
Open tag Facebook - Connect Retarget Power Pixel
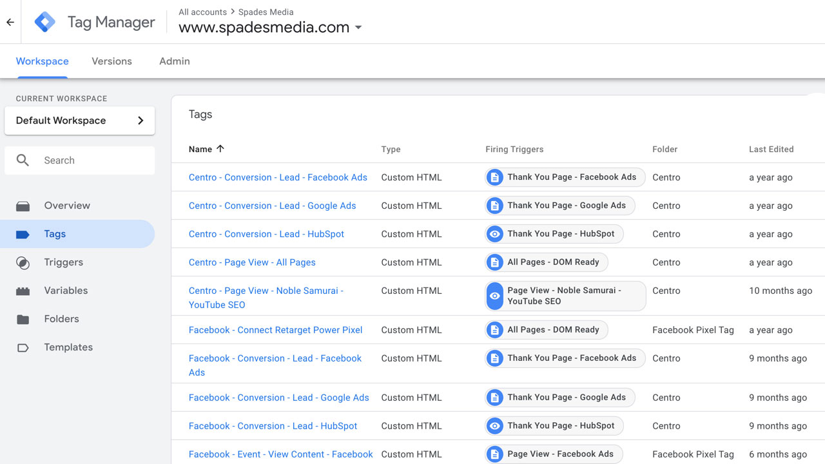coord(276,330)
